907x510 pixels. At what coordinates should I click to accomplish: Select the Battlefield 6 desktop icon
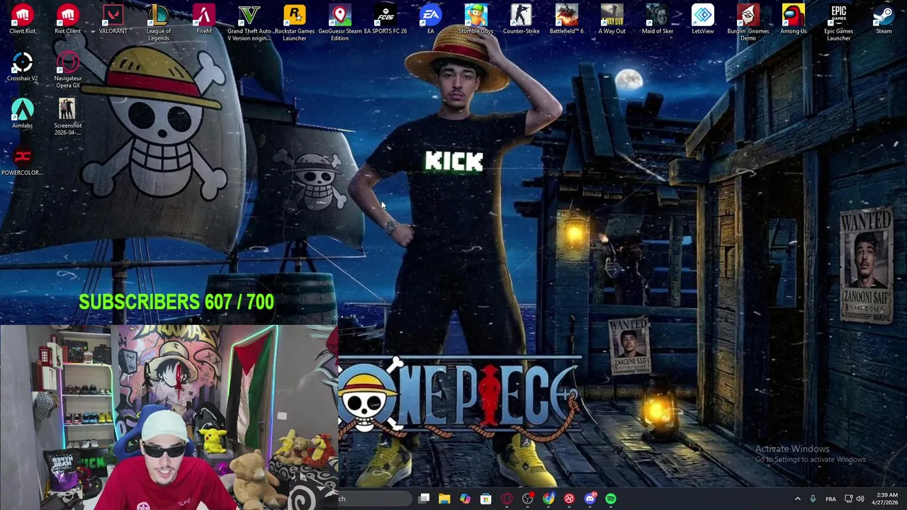(566, 19)
